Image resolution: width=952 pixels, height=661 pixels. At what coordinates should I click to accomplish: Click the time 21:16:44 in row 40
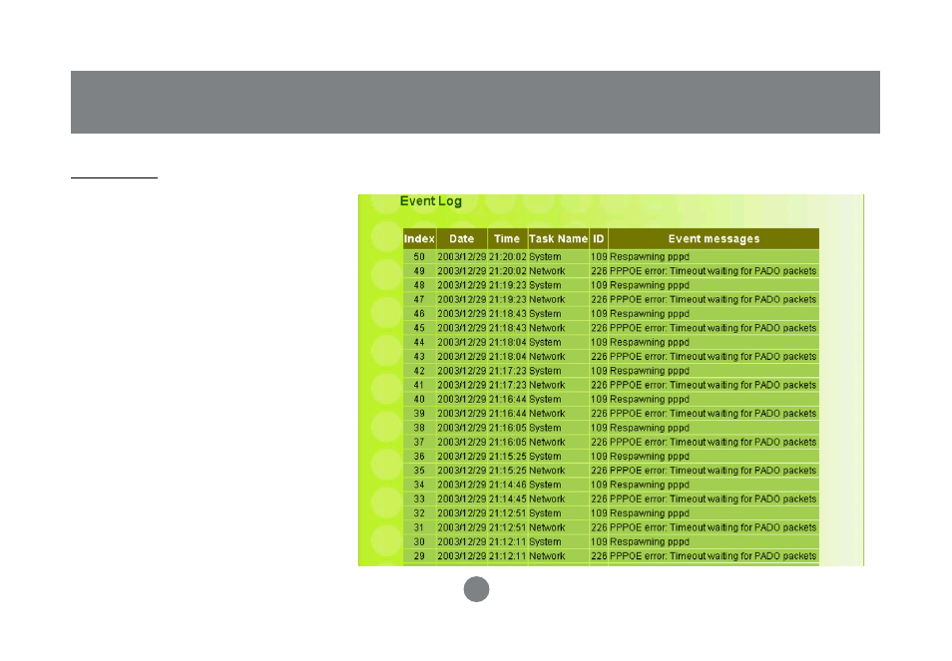tap(508, 400)
